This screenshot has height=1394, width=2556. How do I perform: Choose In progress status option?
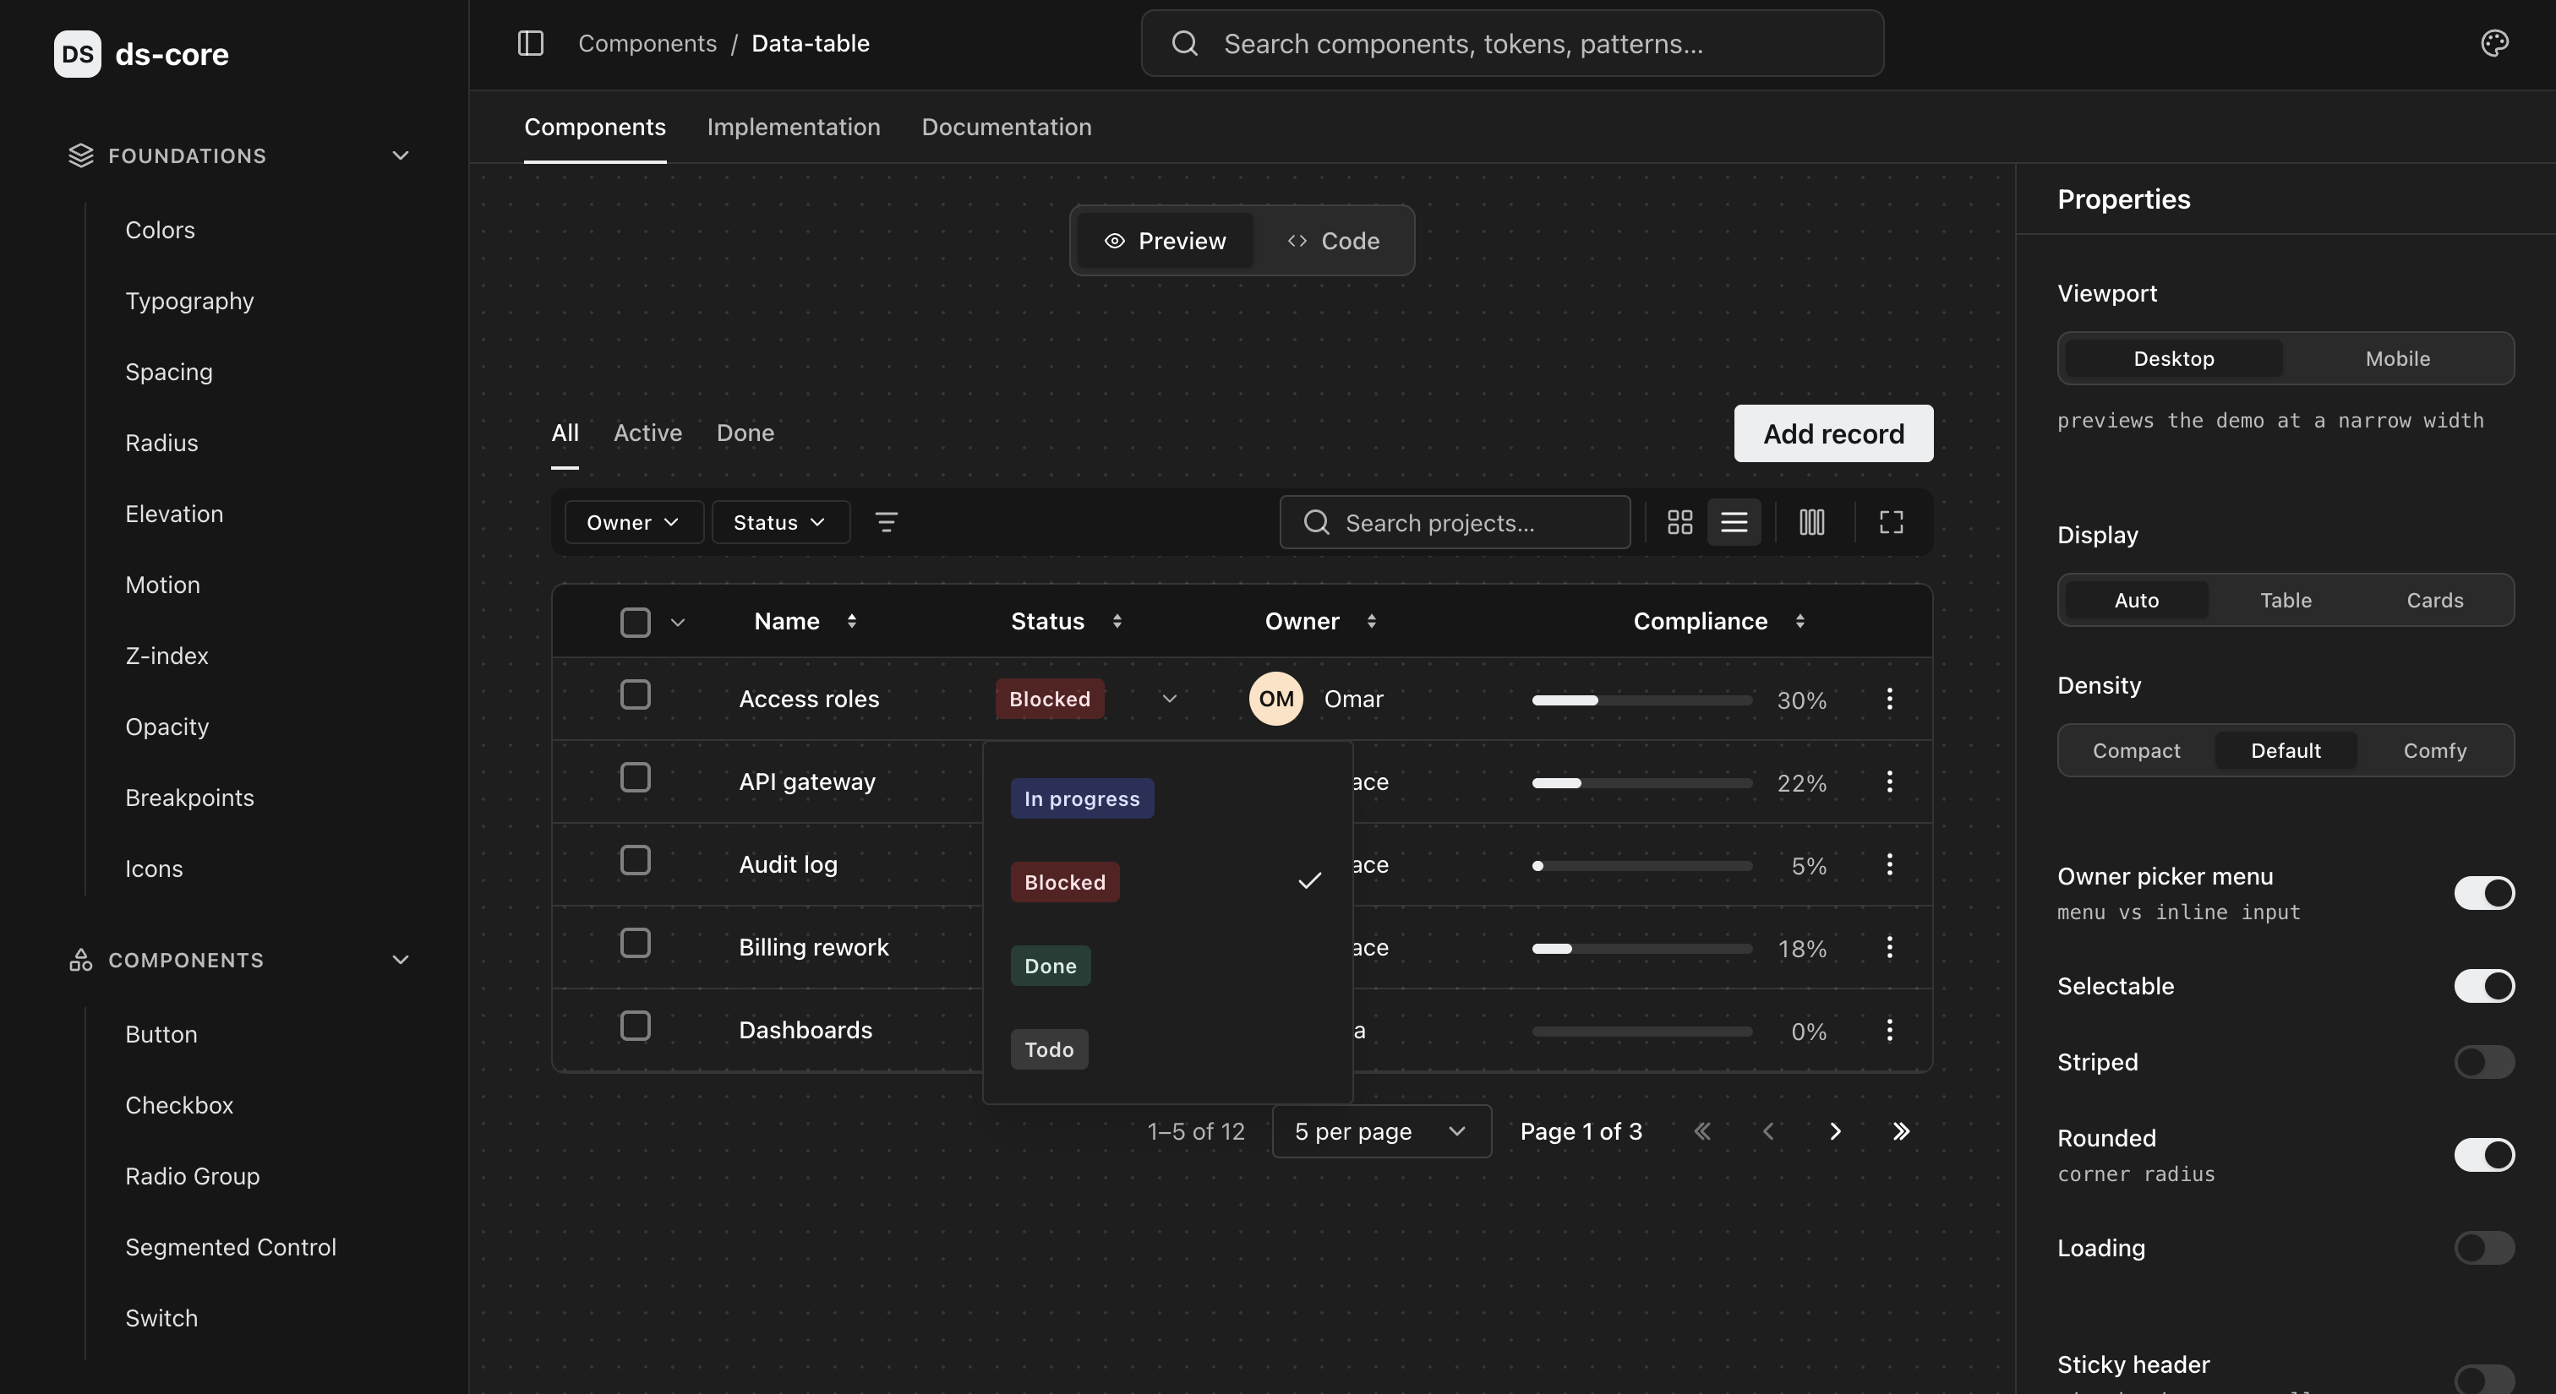1168,798
